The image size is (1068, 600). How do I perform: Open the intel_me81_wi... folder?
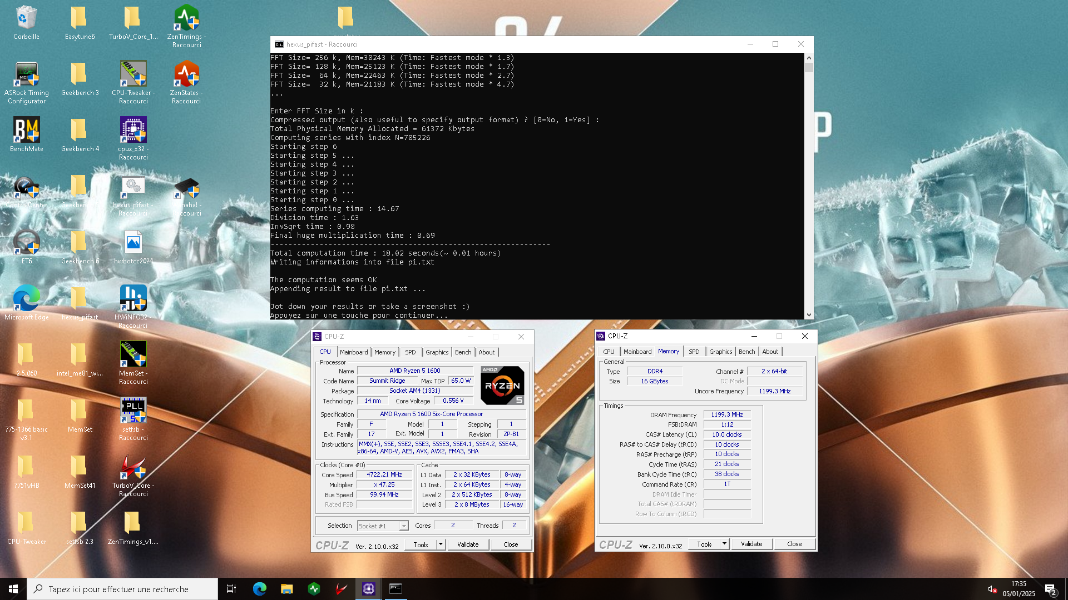(x=80, y=359)
